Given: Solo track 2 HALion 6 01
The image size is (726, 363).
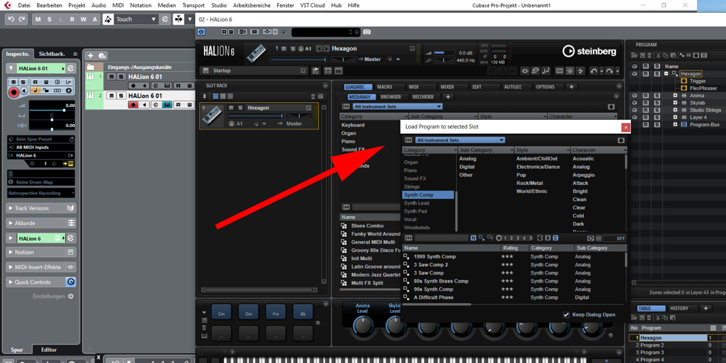Looking at the screenshot, I should pyautogui.click(x=121, y=96).
